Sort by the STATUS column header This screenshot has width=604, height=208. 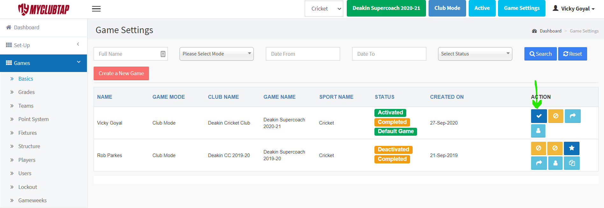coord(385,97)
